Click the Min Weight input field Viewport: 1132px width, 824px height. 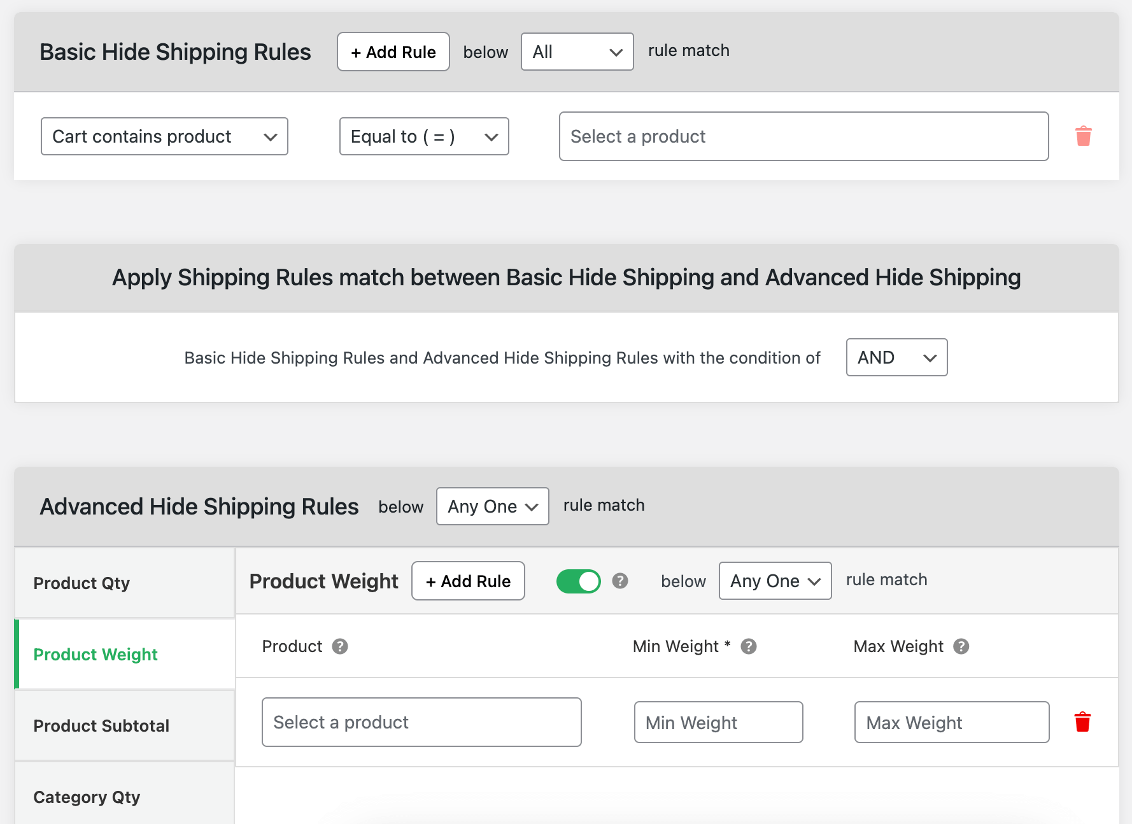(718, 722)
